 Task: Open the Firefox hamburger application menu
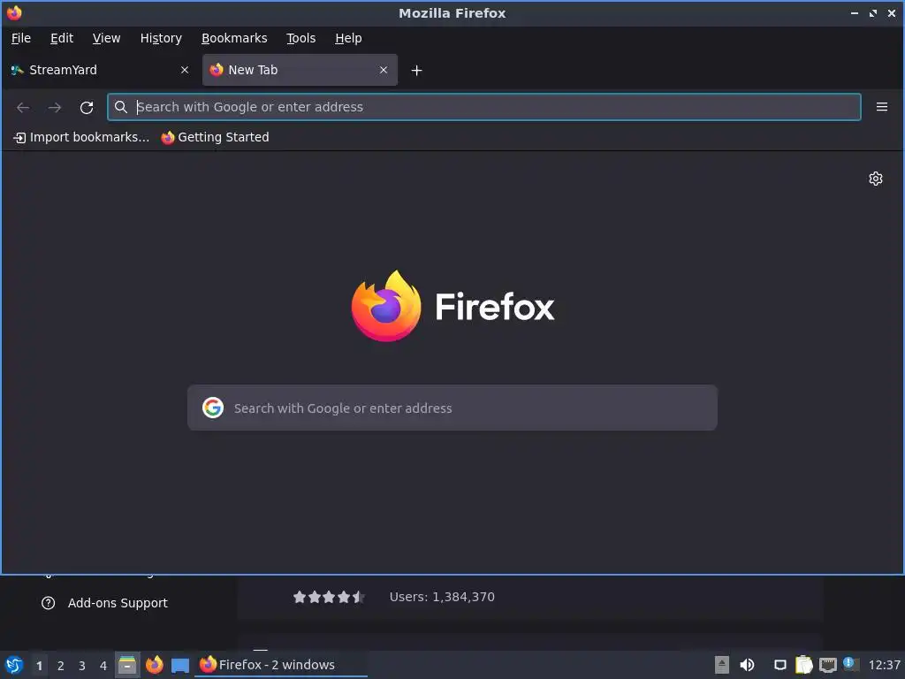[x=882, y=107]
